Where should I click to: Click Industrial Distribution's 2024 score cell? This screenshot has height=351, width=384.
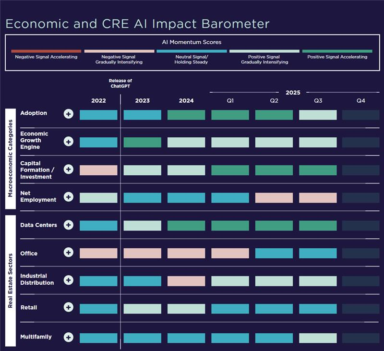pos(186,281)
